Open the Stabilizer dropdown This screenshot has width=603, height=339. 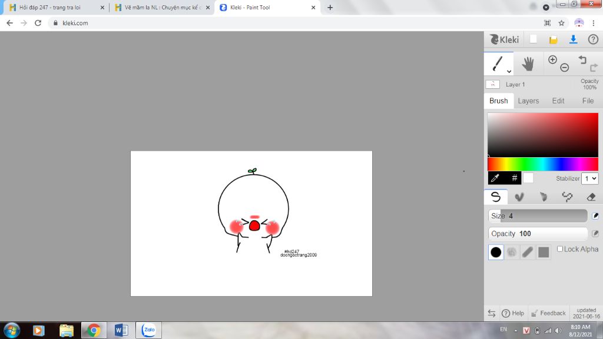[x=590, y=178]
